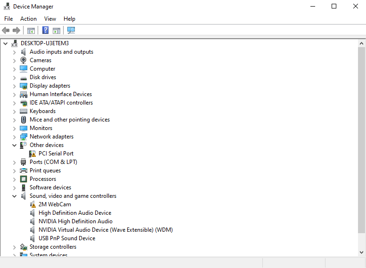Click the Ports (COM & LPT) icon
The image size is (366, 268).
click(24, 162)
